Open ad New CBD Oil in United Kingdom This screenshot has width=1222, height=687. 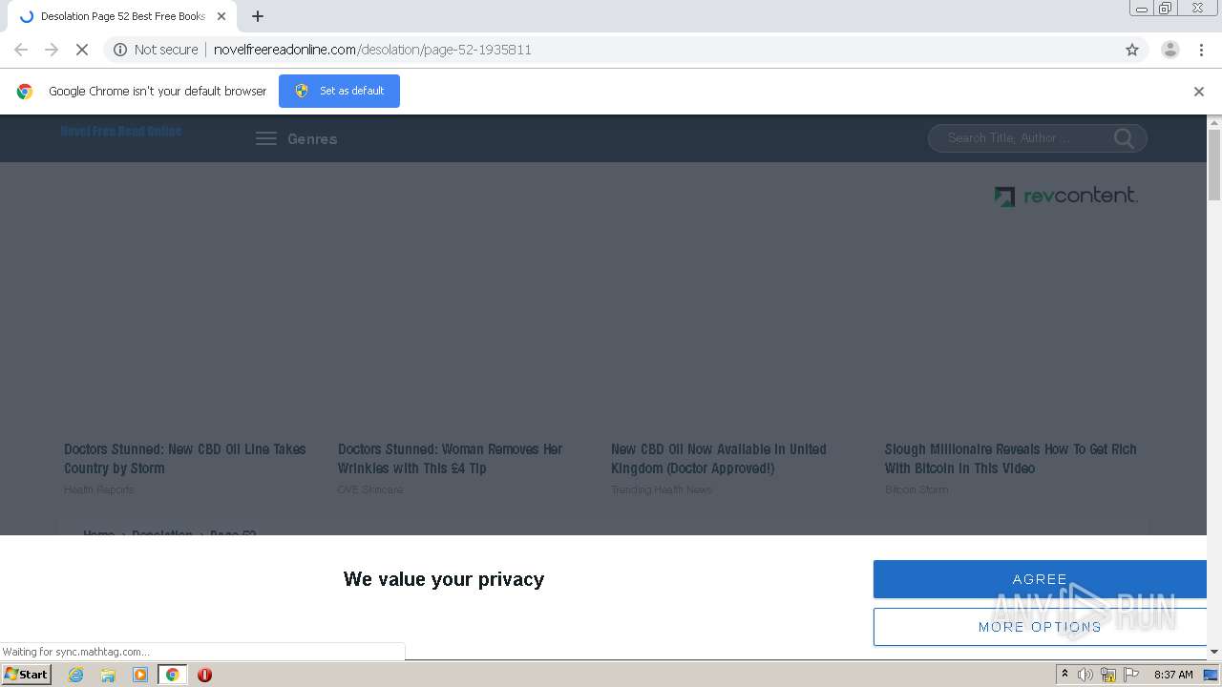[719, 459]
